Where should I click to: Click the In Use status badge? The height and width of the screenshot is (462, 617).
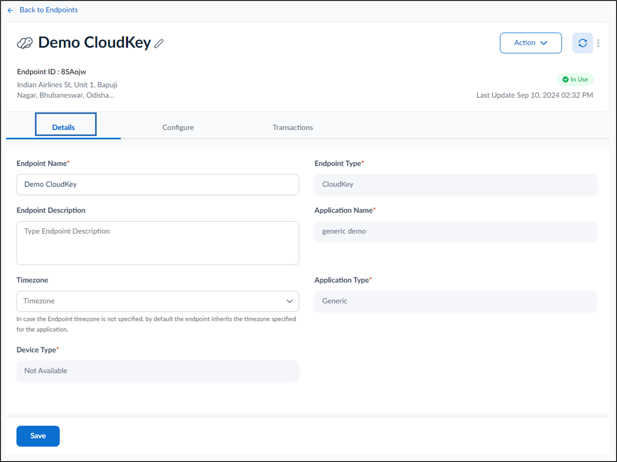tap(575, 79)
